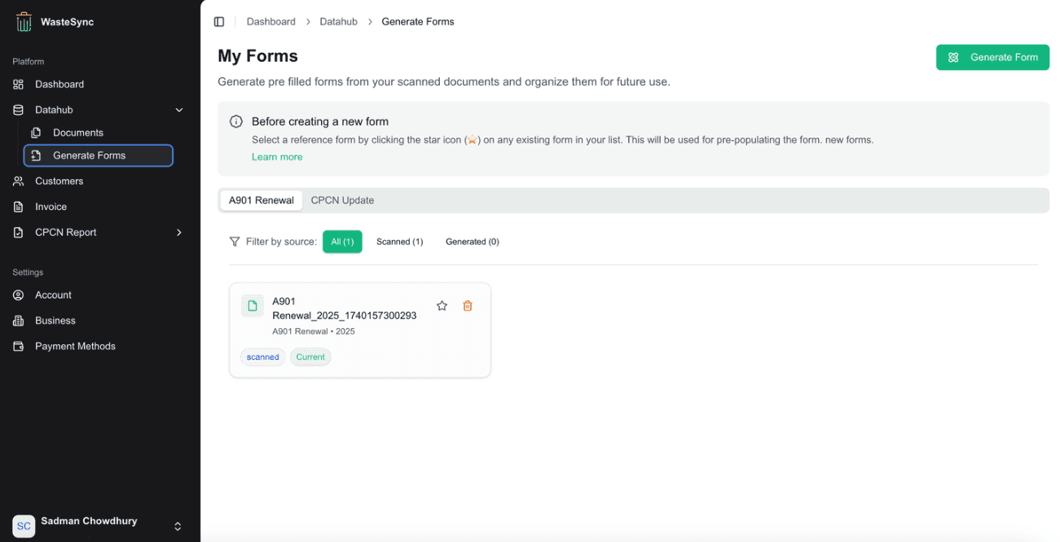Click Datahub in the breadcrumb
Image resolution: width=1060 pixels, height=542 pixels.
(x=338, y=22)
